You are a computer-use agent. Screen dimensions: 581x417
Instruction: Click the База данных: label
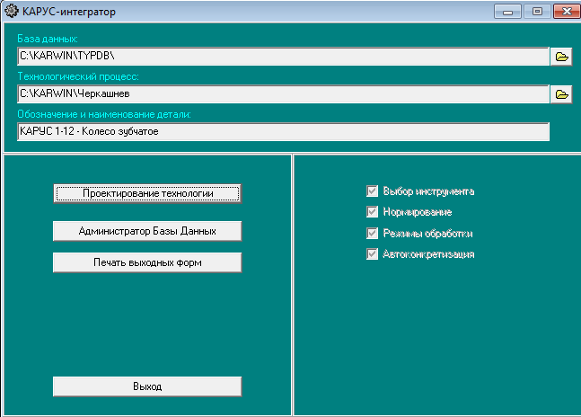(x=48, y=39)
